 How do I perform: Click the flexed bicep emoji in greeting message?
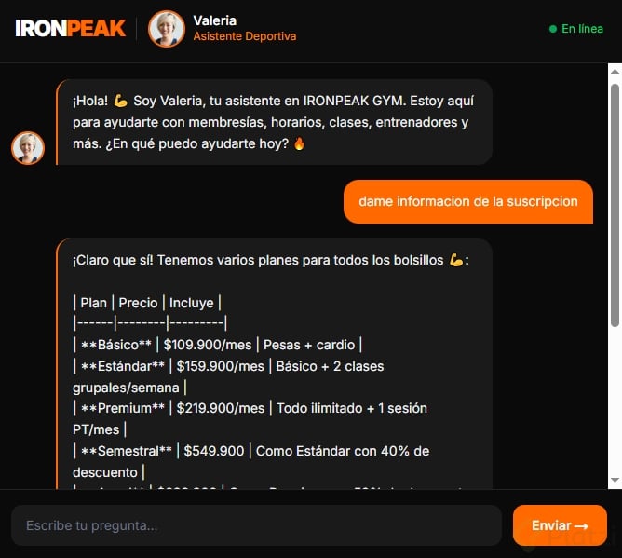(x=121, y=101)
